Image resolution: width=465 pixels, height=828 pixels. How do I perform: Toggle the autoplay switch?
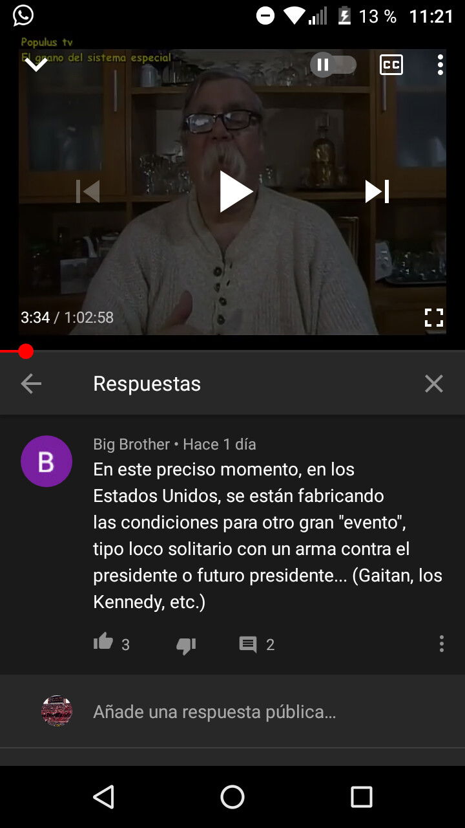333,65
